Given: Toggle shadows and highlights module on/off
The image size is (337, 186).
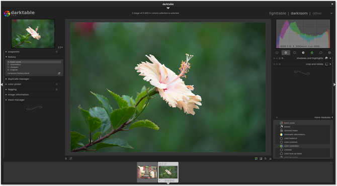Looking at the screenshot, I should tap(274, 58).
